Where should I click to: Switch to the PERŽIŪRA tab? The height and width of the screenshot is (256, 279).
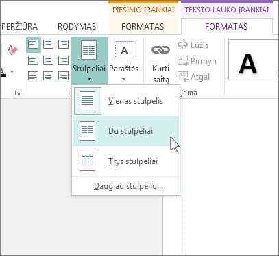(19, 27)
